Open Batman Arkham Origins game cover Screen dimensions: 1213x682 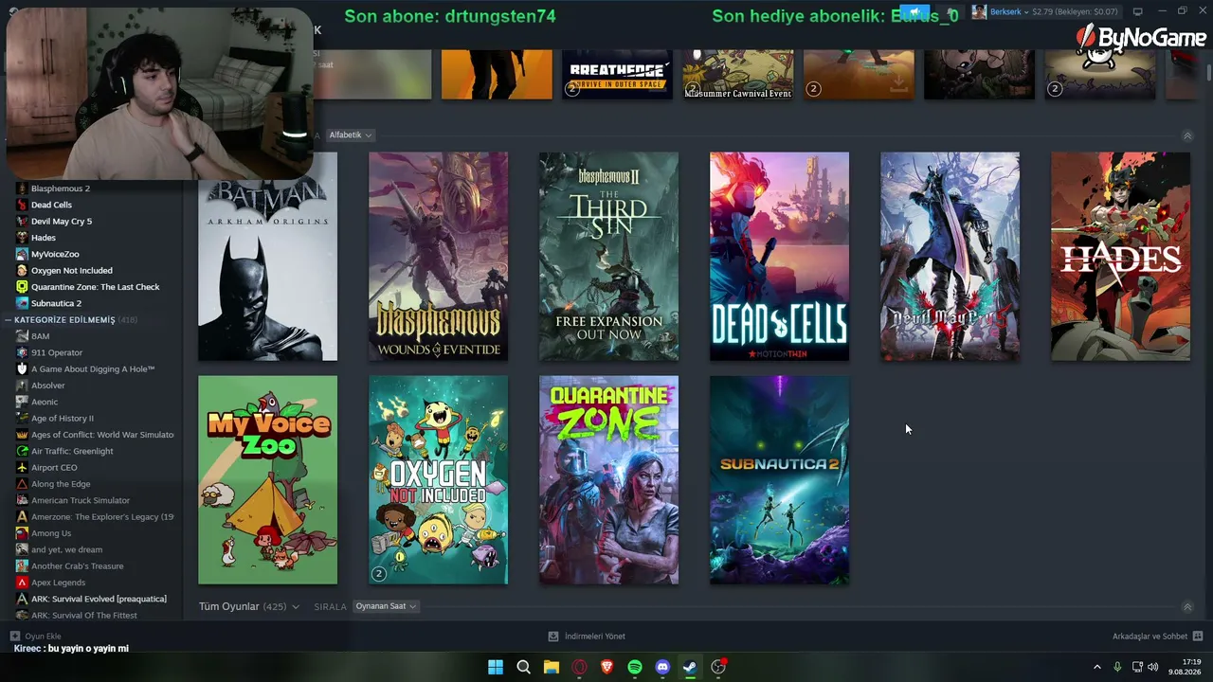coord(267,256)
